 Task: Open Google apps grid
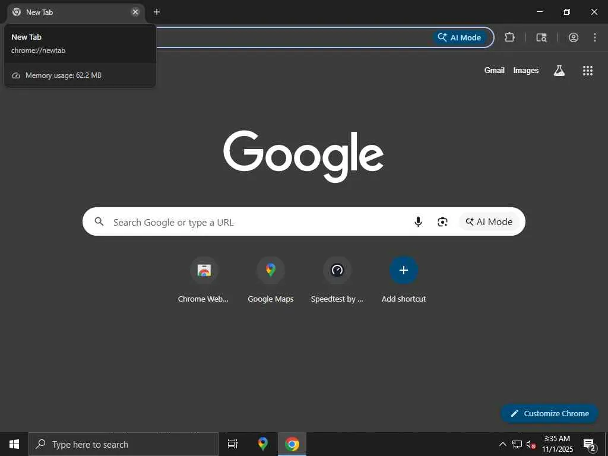click(588, 70)
